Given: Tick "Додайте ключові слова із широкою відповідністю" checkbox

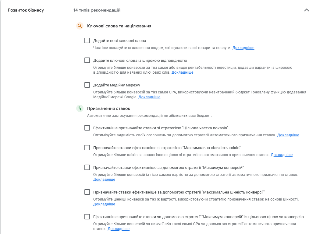Looking at the screenshot, I should (87, 60).
